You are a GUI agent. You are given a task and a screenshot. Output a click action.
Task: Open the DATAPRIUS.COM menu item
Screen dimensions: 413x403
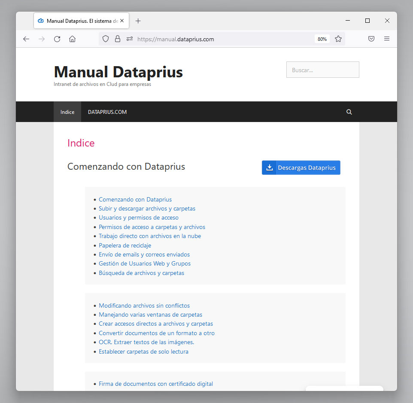pyautogui.click(x=107, y=112)
